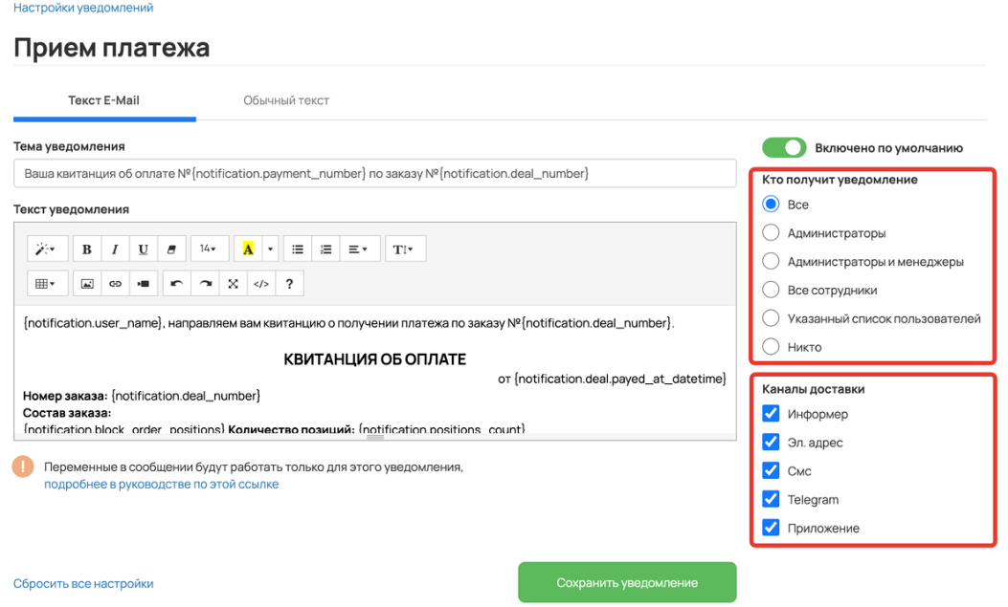Viewport: 1008px width, 607px height.
Task: Click the Состав заказа: label in editor
Action: [67, 413]
